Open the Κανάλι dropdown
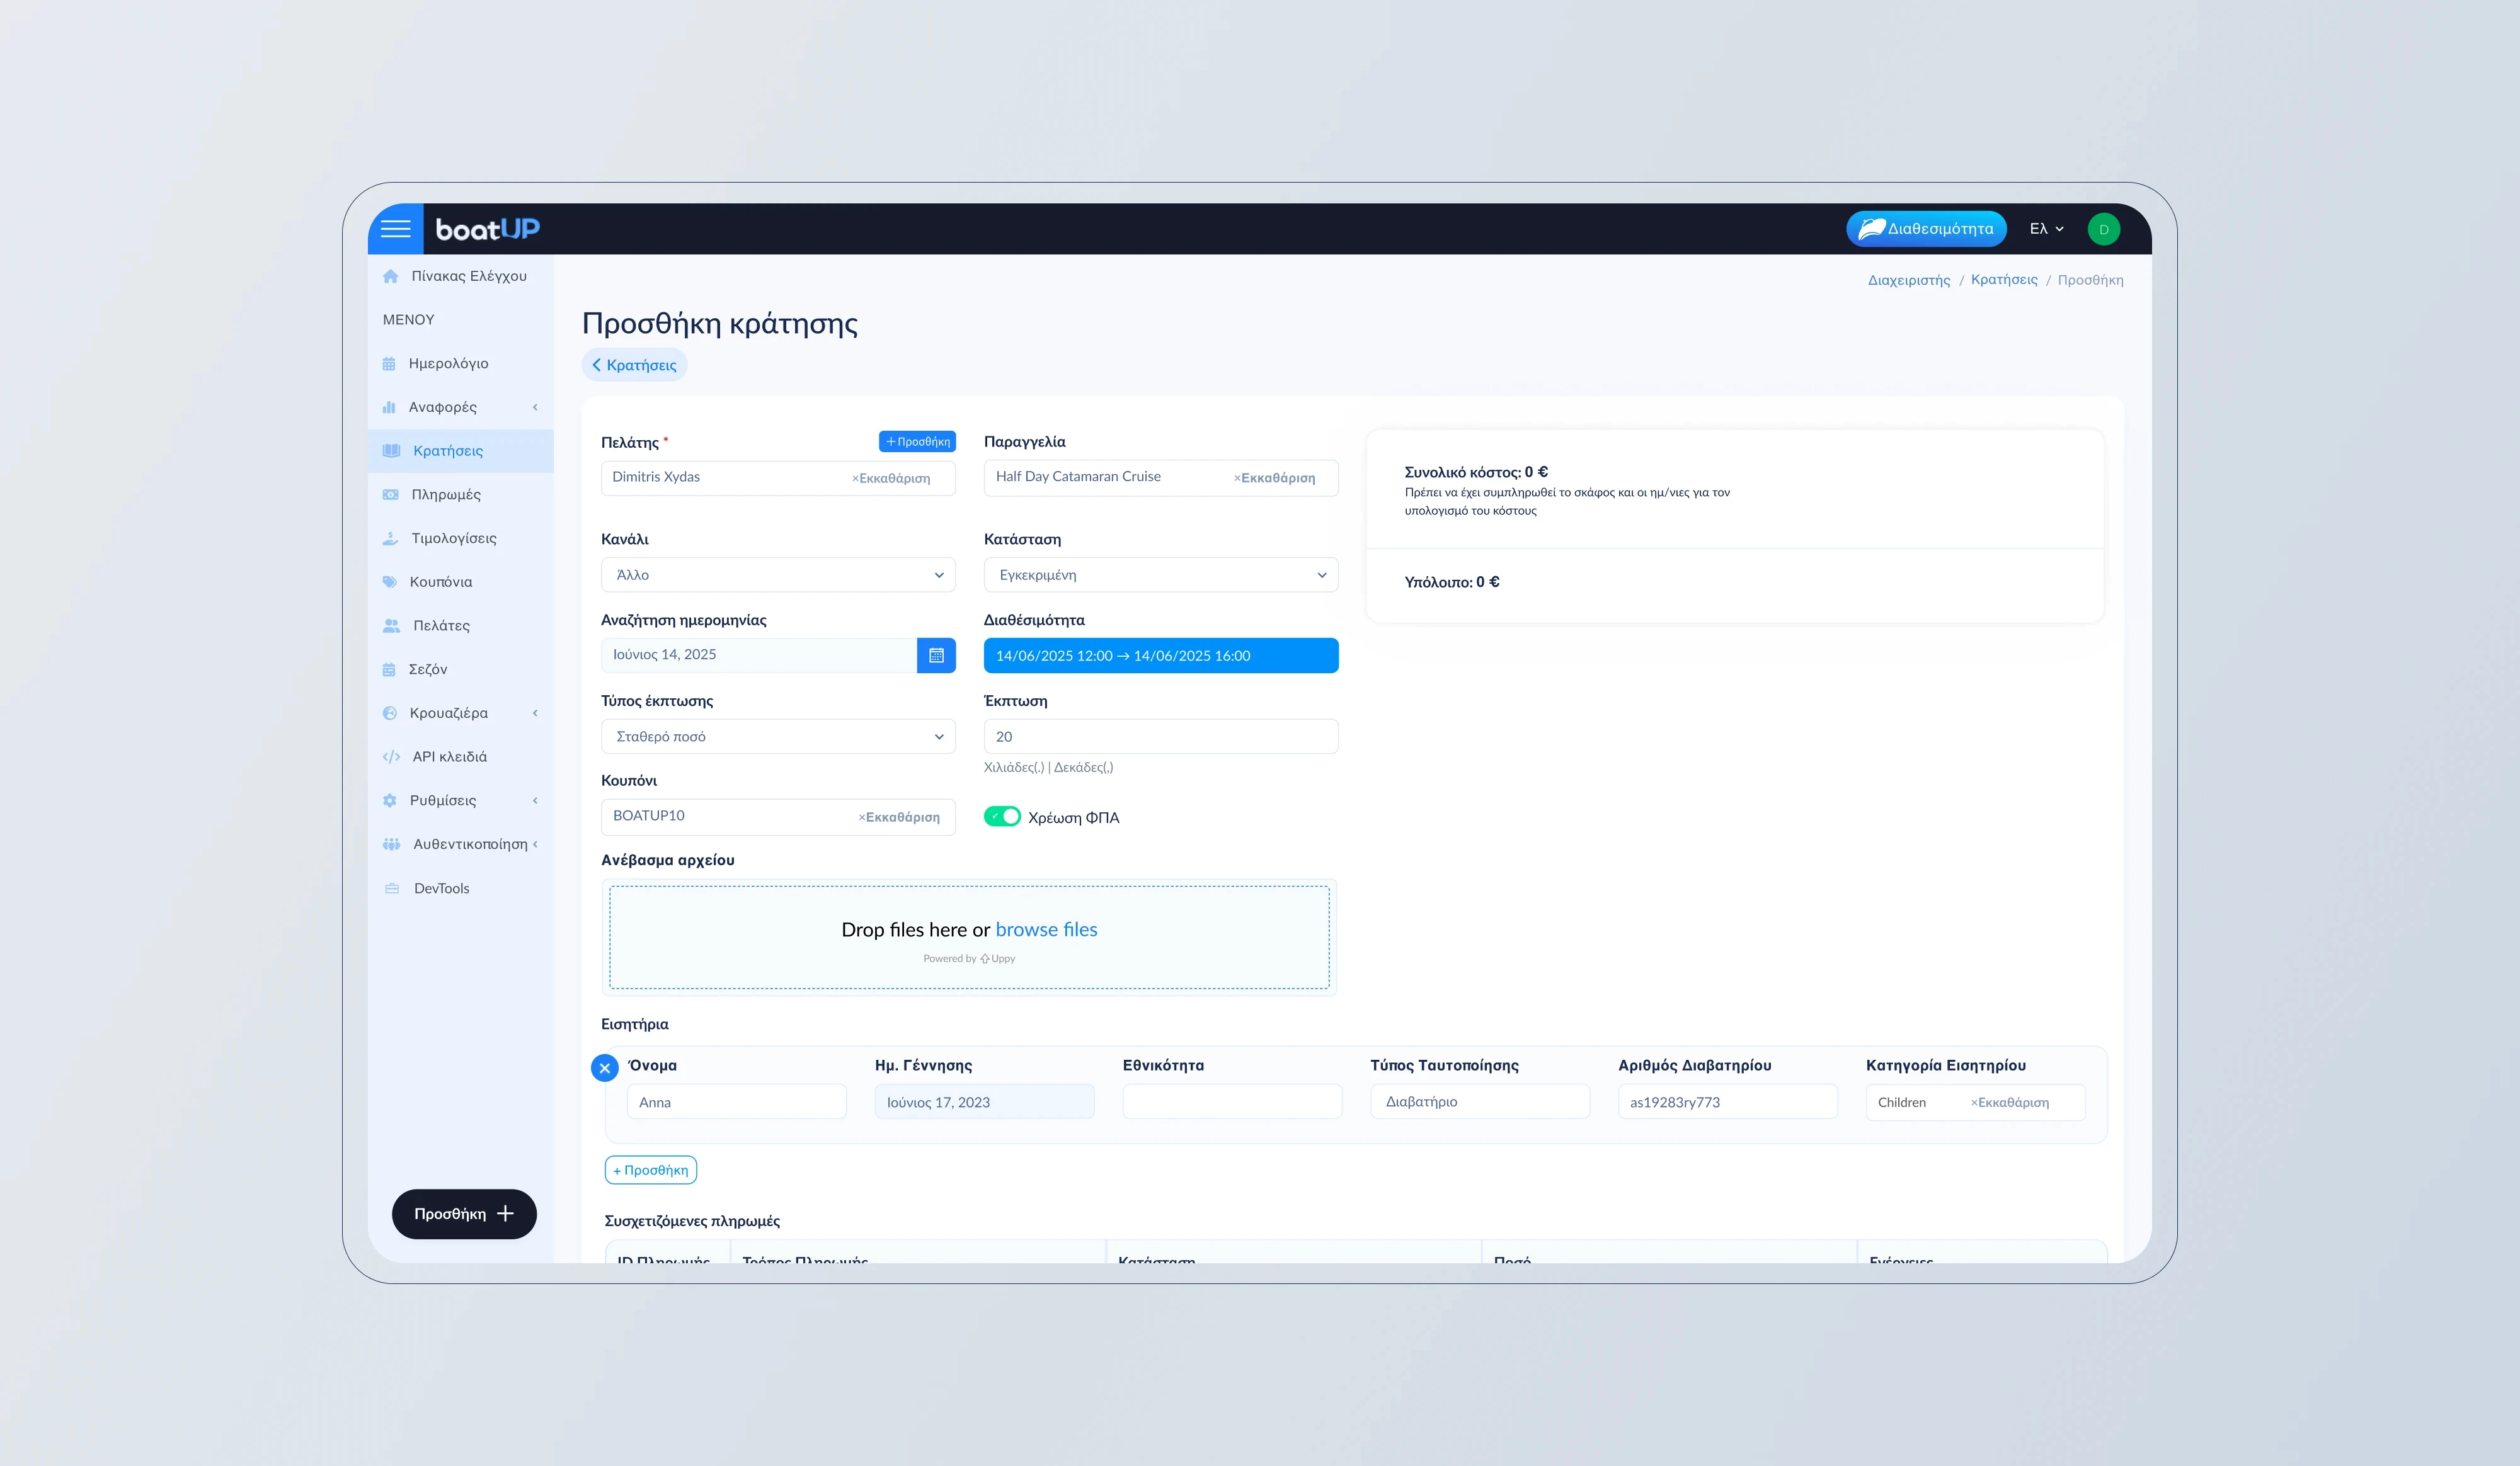Screen dimensions: 2520x1466 pyautogui.click(x=778, y=574)
